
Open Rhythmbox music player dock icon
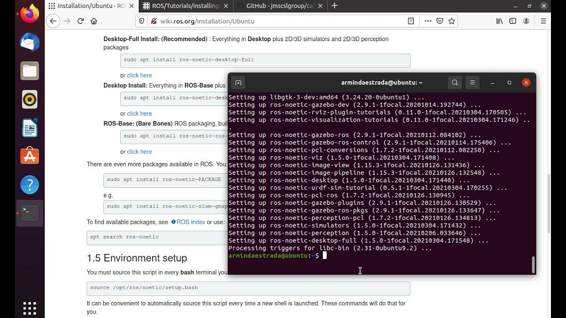click(30, 99)
